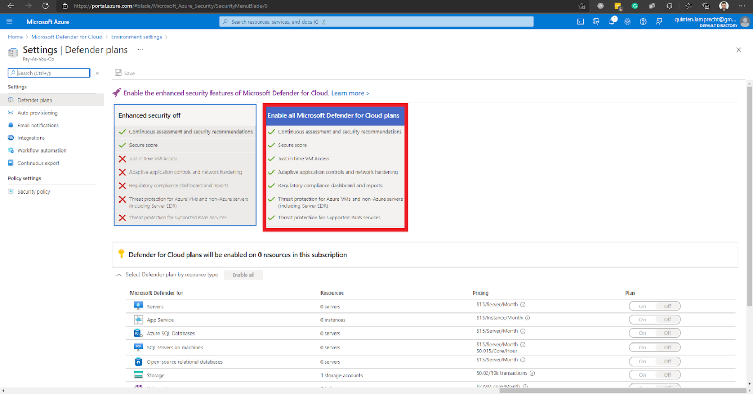Click the Azure SQL Databases icon
This screenshot has height=394, width=753.
138,334
